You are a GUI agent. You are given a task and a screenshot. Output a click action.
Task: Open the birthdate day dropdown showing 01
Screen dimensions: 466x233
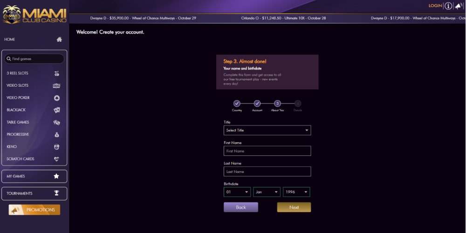[x=237, y=192]
